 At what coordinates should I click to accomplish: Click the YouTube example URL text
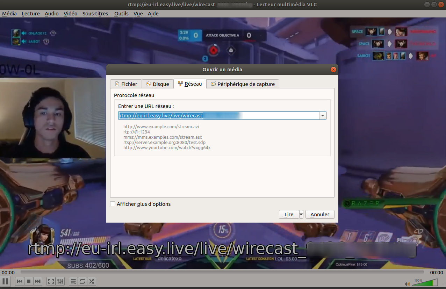point(167,147)
